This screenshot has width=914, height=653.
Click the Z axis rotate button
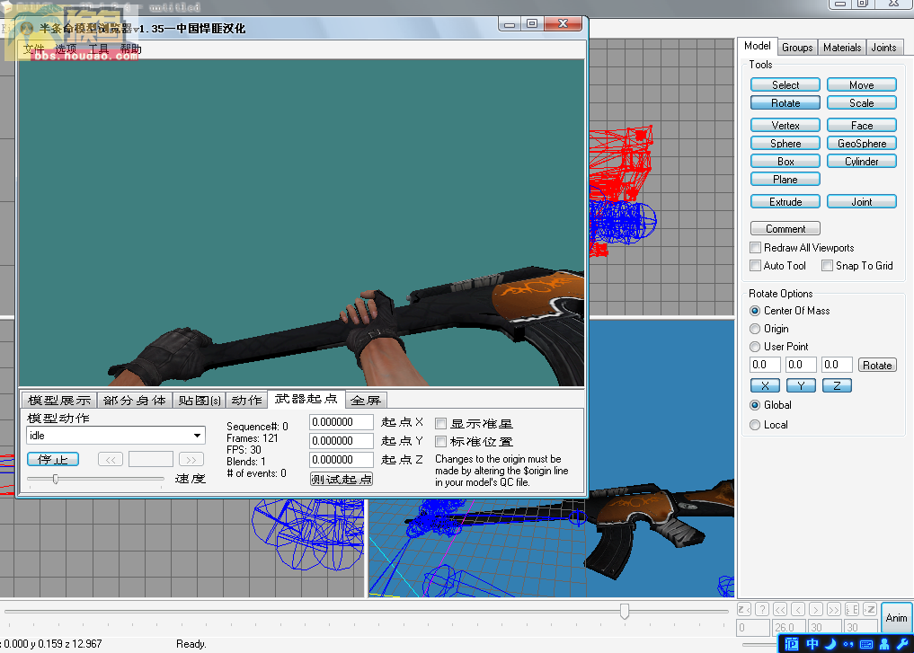click(837, 385)
